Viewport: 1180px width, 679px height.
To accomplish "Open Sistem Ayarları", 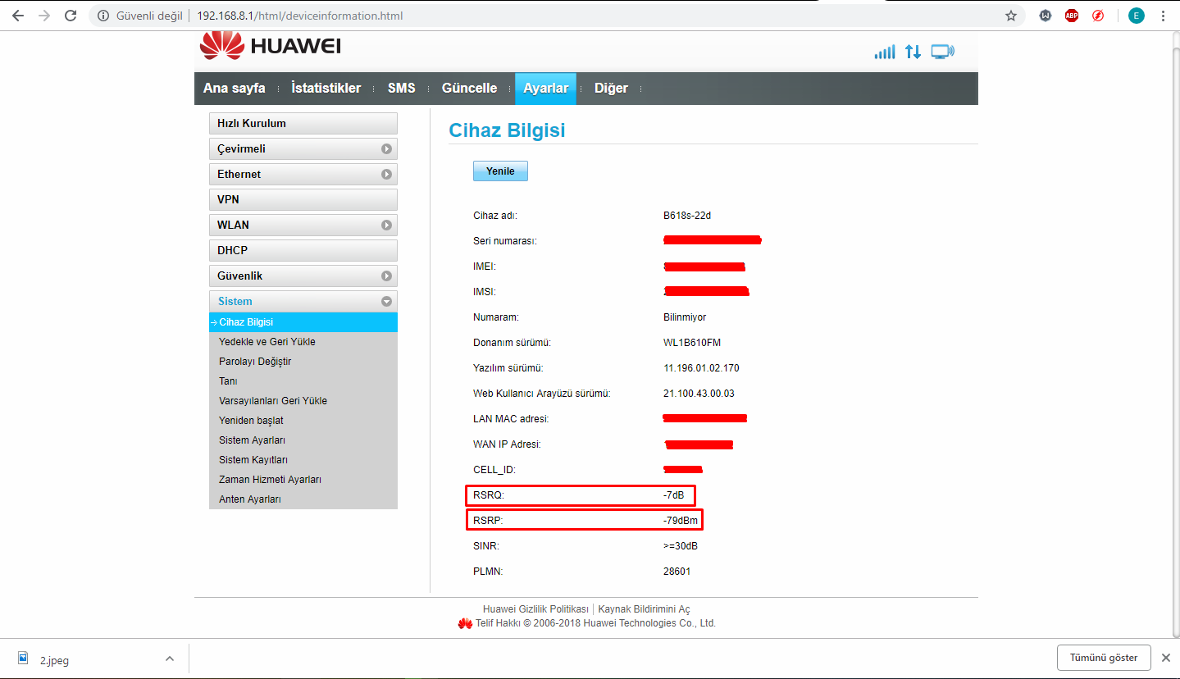I will click(253, 440).
